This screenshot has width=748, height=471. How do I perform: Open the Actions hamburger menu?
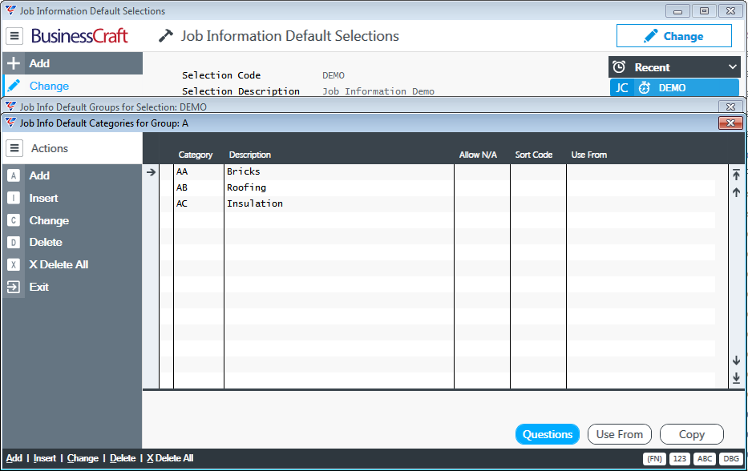pos(14,148)
